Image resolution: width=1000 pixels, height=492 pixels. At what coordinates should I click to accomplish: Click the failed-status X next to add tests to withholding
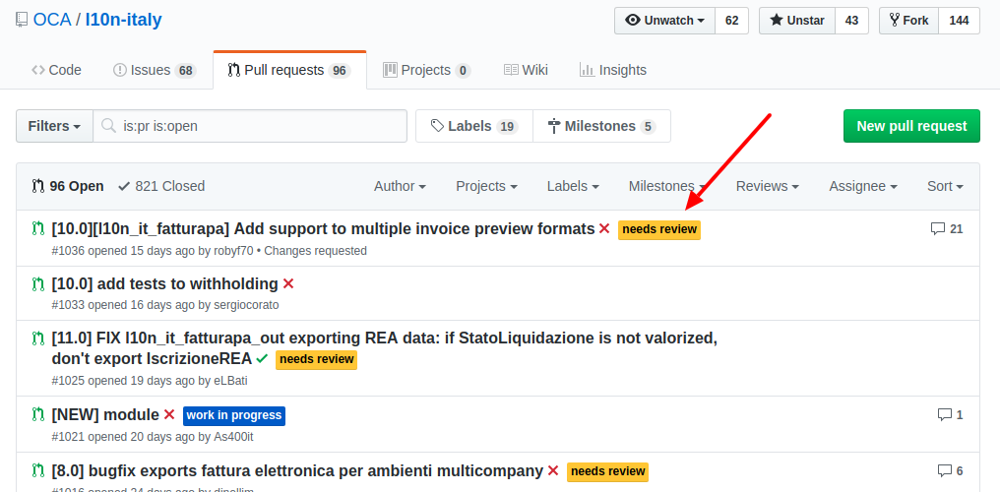288,284
